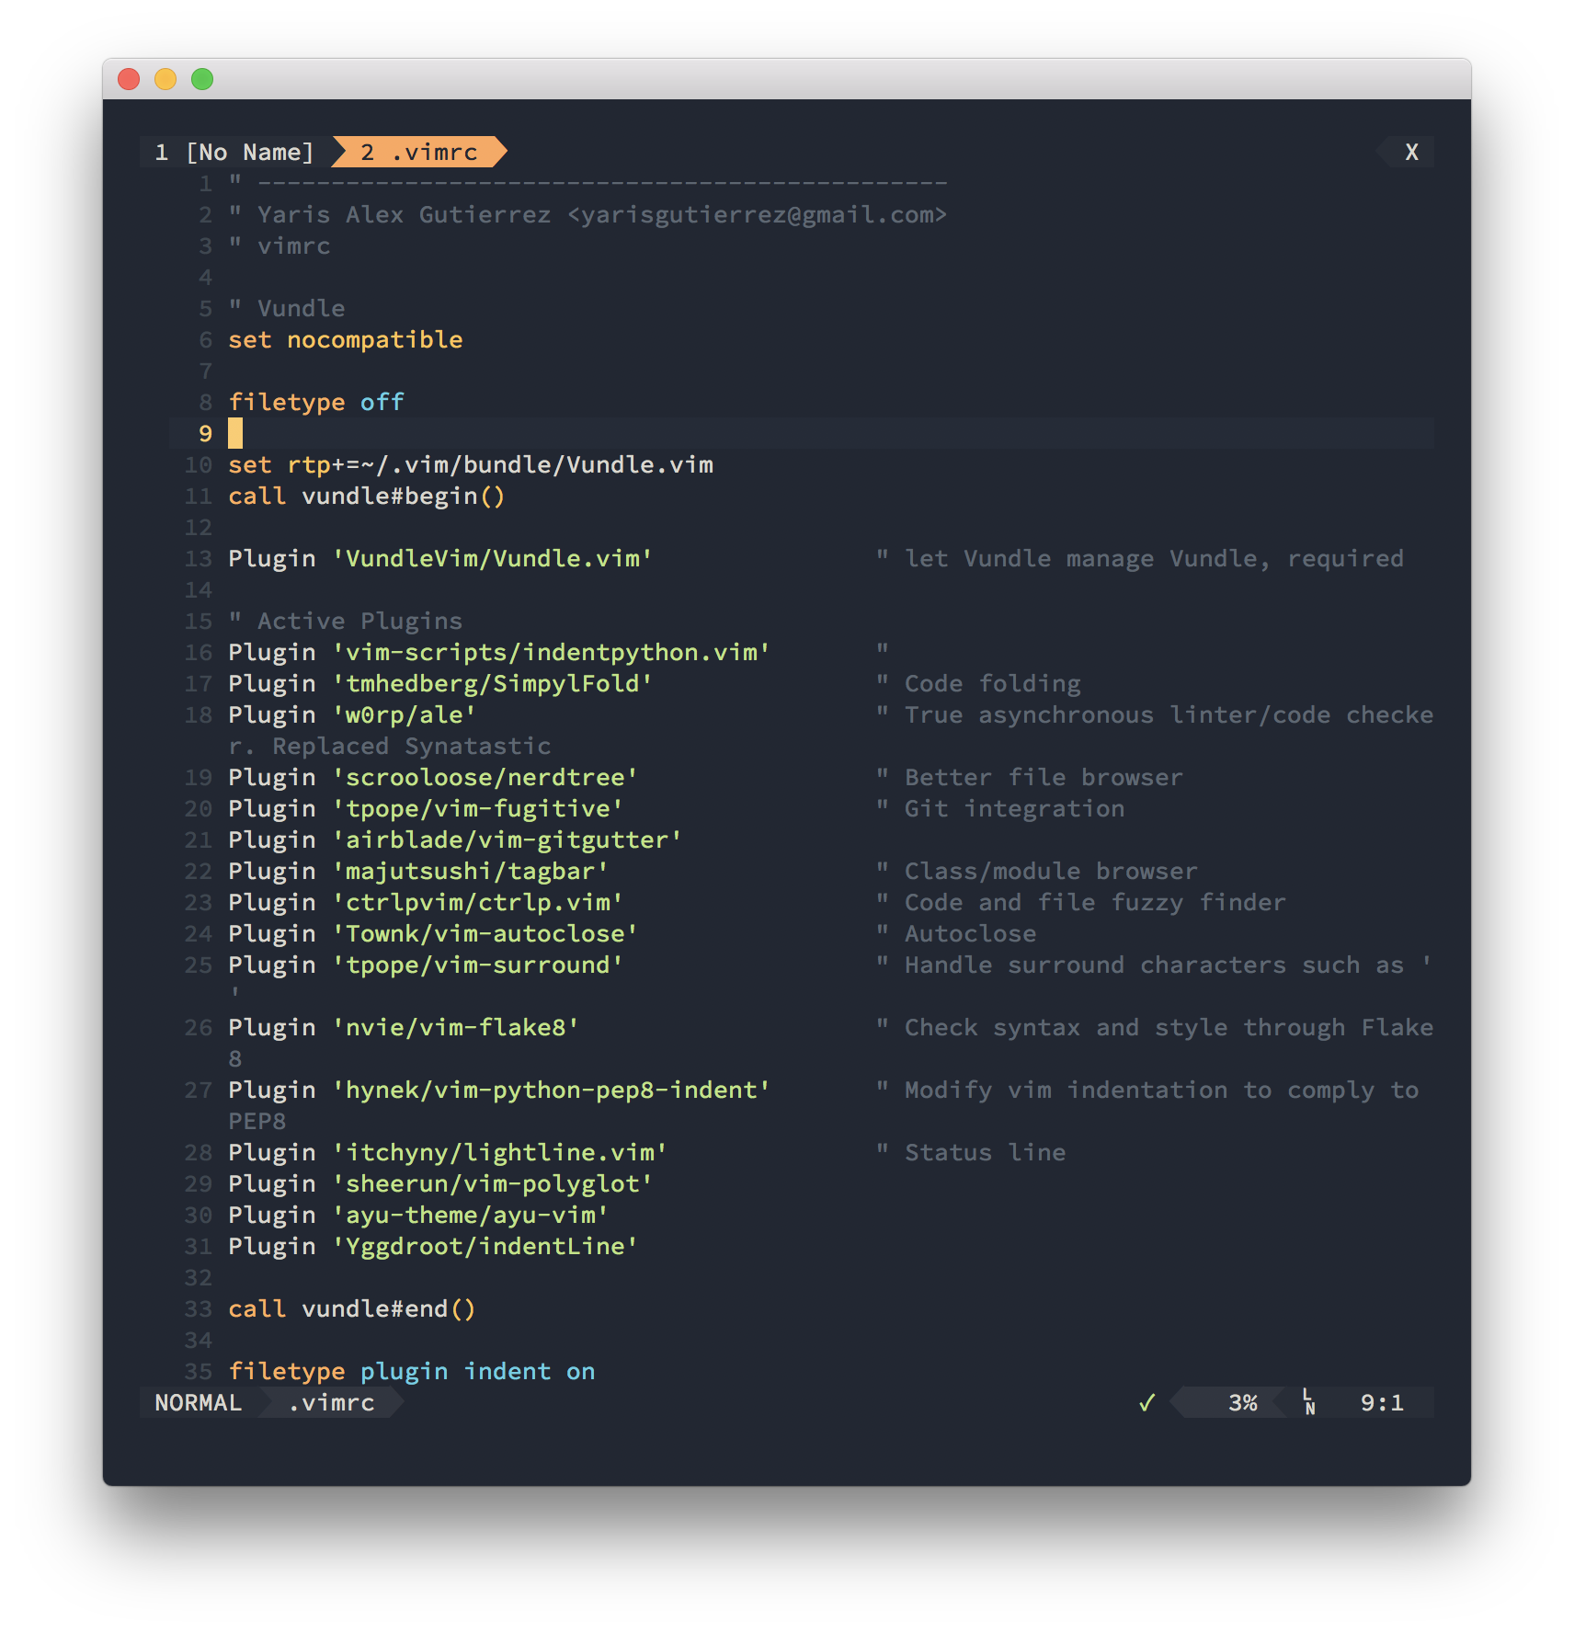
Task: Click 'set nocompatible' on line 6
Action: tap(345, 339)
